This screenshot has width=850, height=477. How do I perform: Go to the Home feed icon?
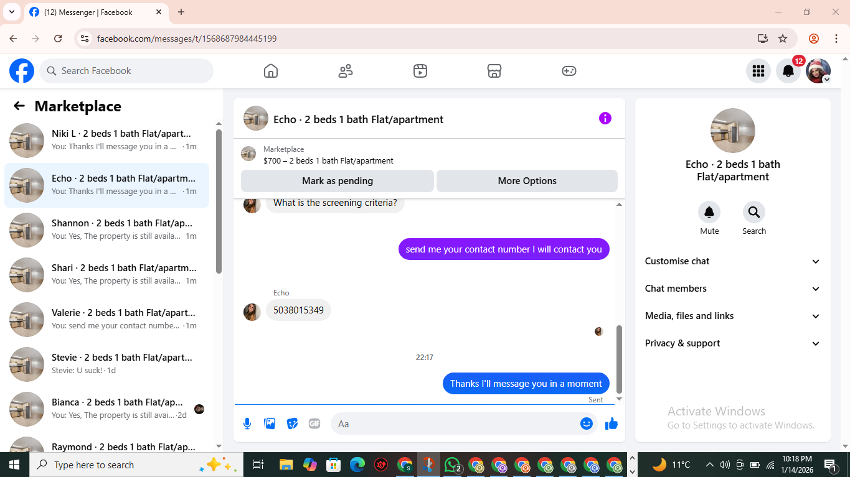[271, 71]
